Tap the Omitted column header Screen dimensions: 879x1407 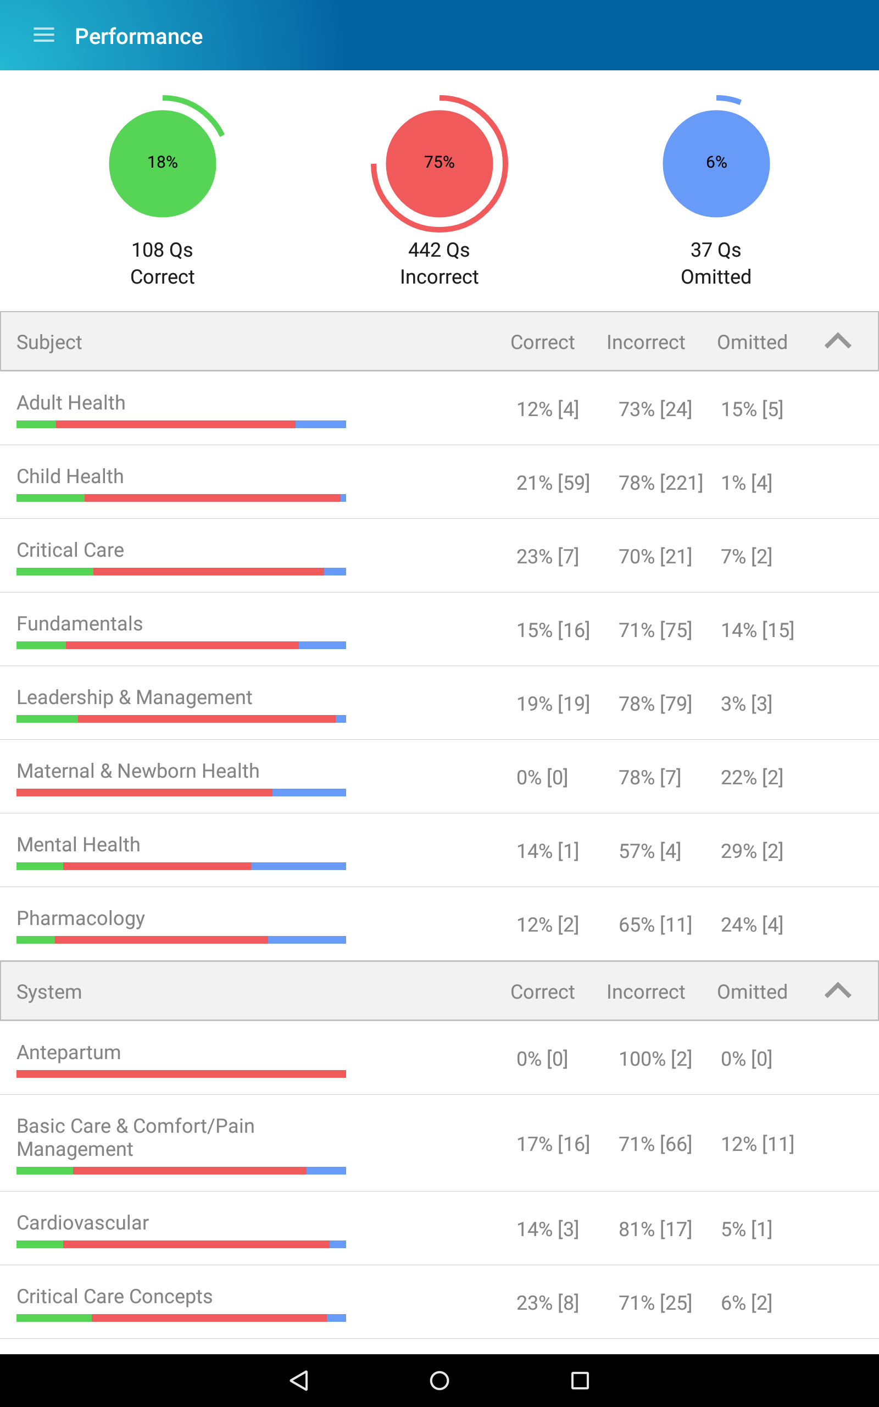click(x=752, y=341)
